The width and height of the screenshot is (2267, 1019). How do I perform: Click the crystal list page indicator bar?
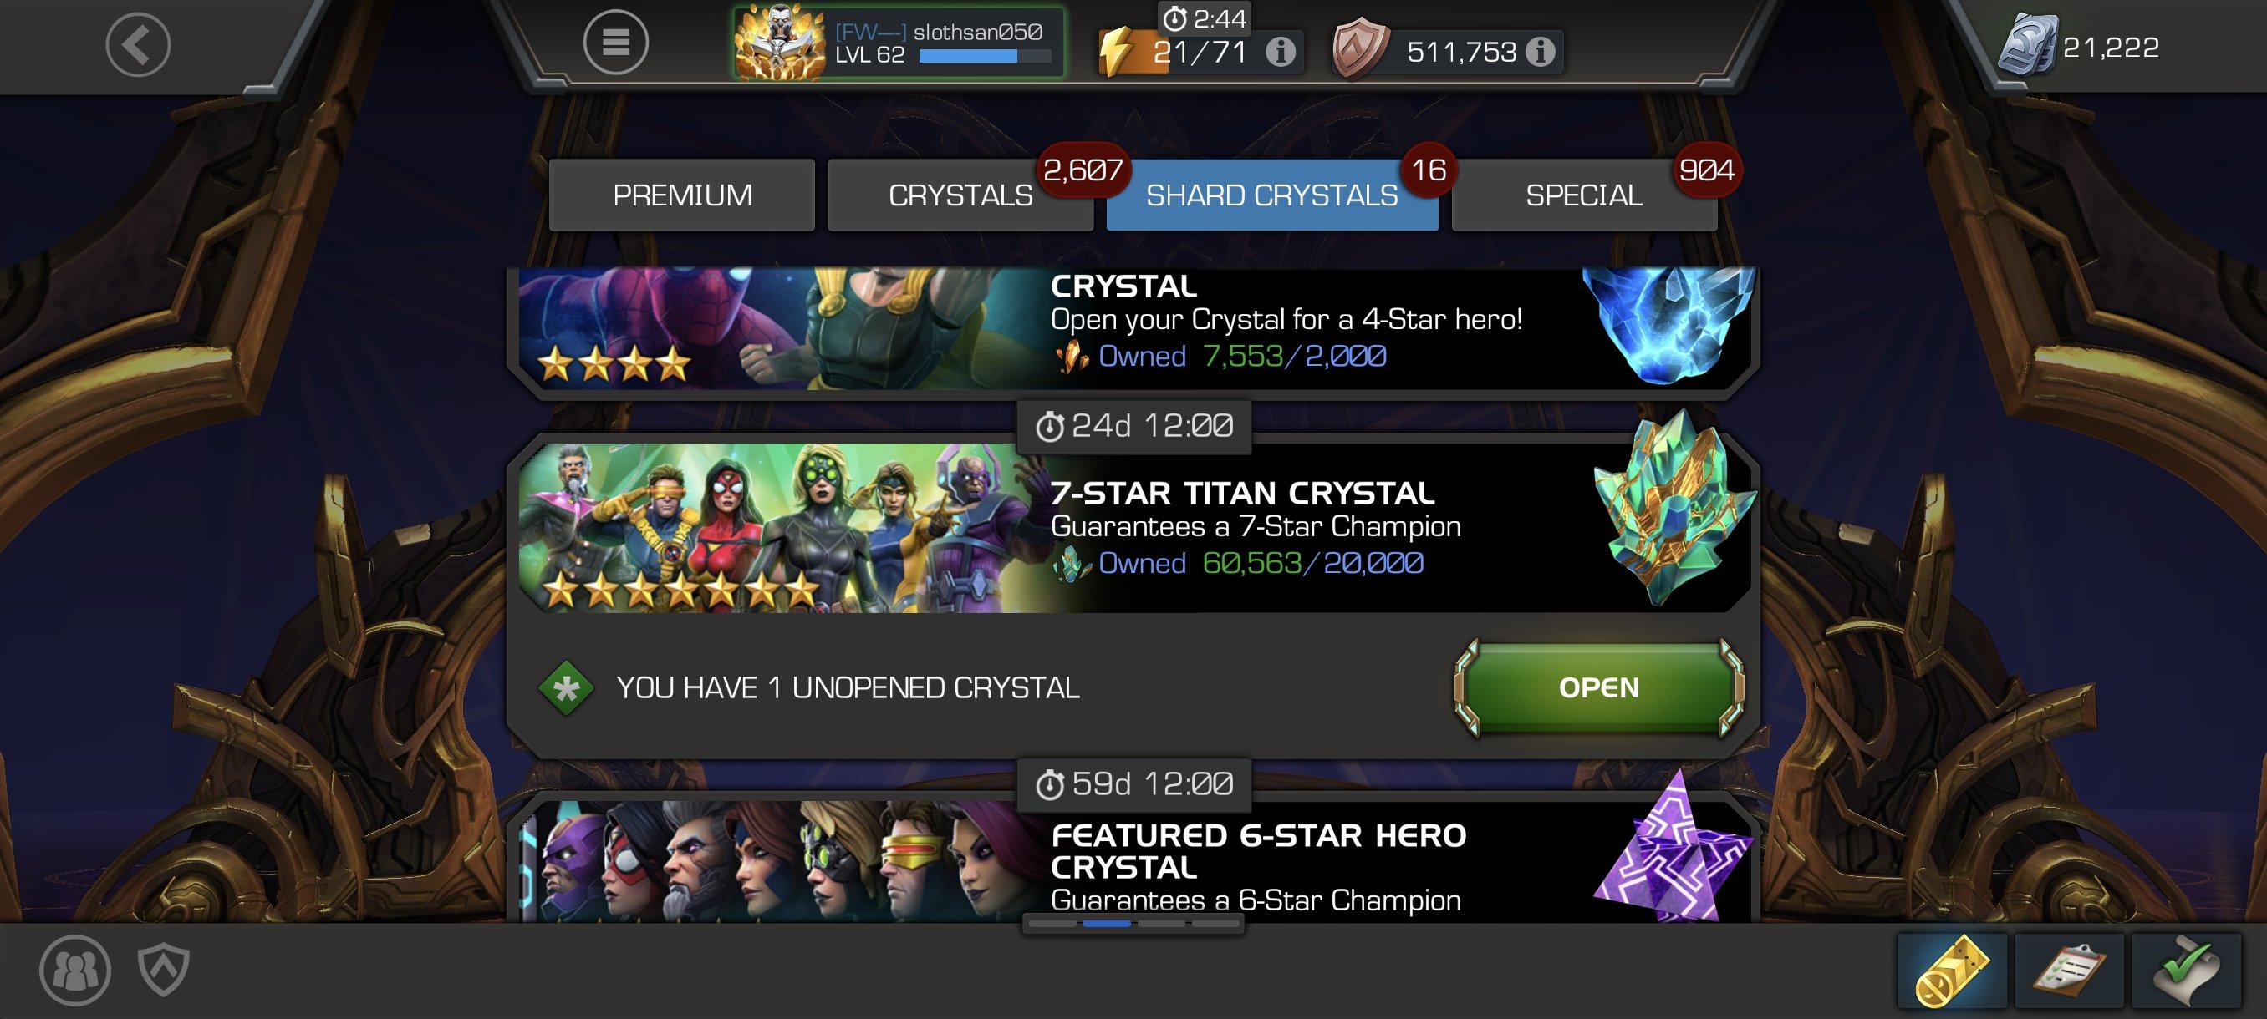pyautogui.click(x=1133, y=923)
